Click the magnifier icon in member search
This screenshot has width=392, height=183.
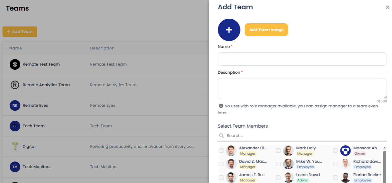click(x=222, y=135)
